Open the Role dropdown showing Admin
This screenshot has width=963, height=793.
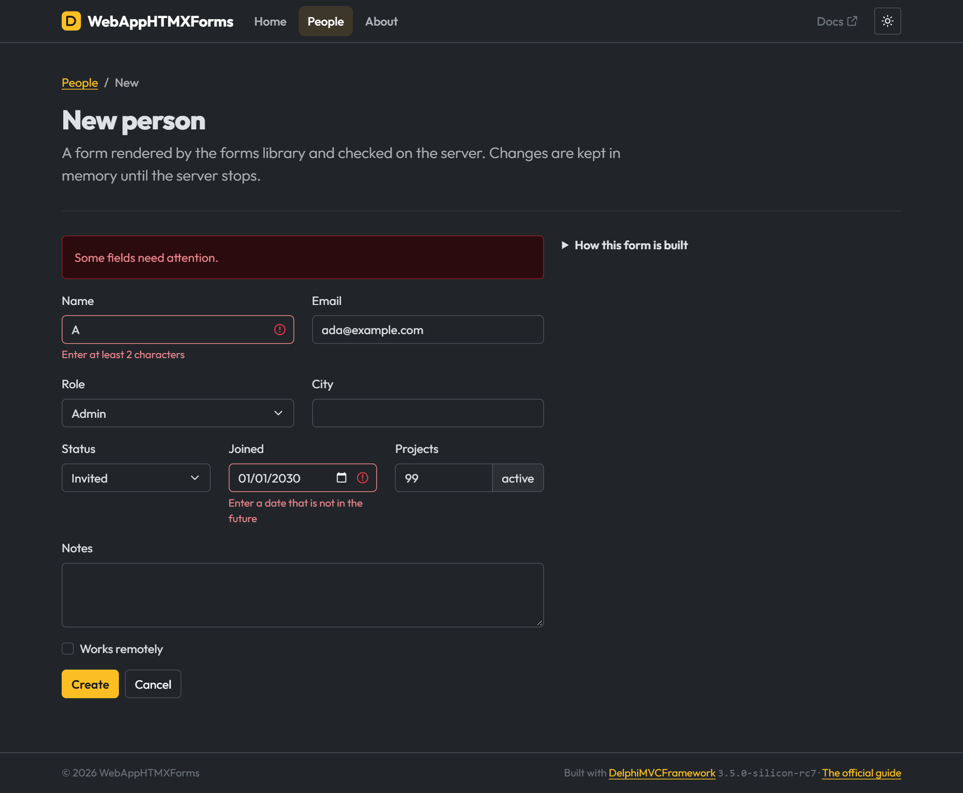click(x=178, y=413)
